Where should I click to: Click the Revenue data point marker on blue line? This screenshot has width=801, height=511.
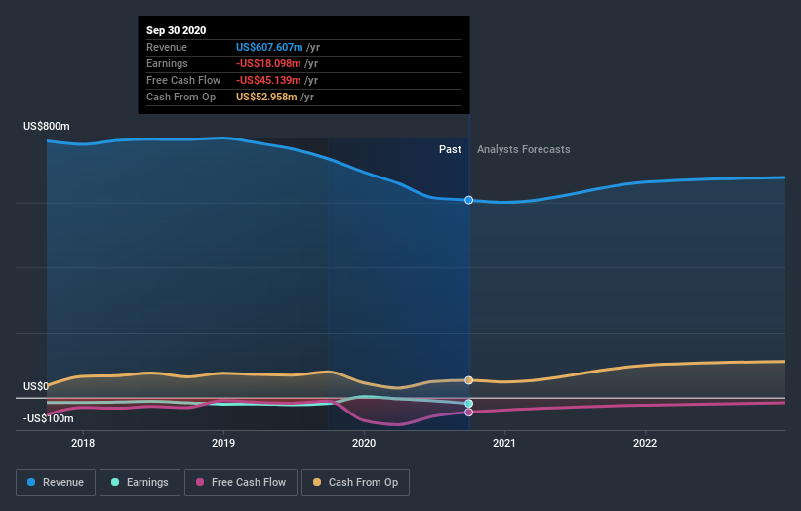point(468,200)
